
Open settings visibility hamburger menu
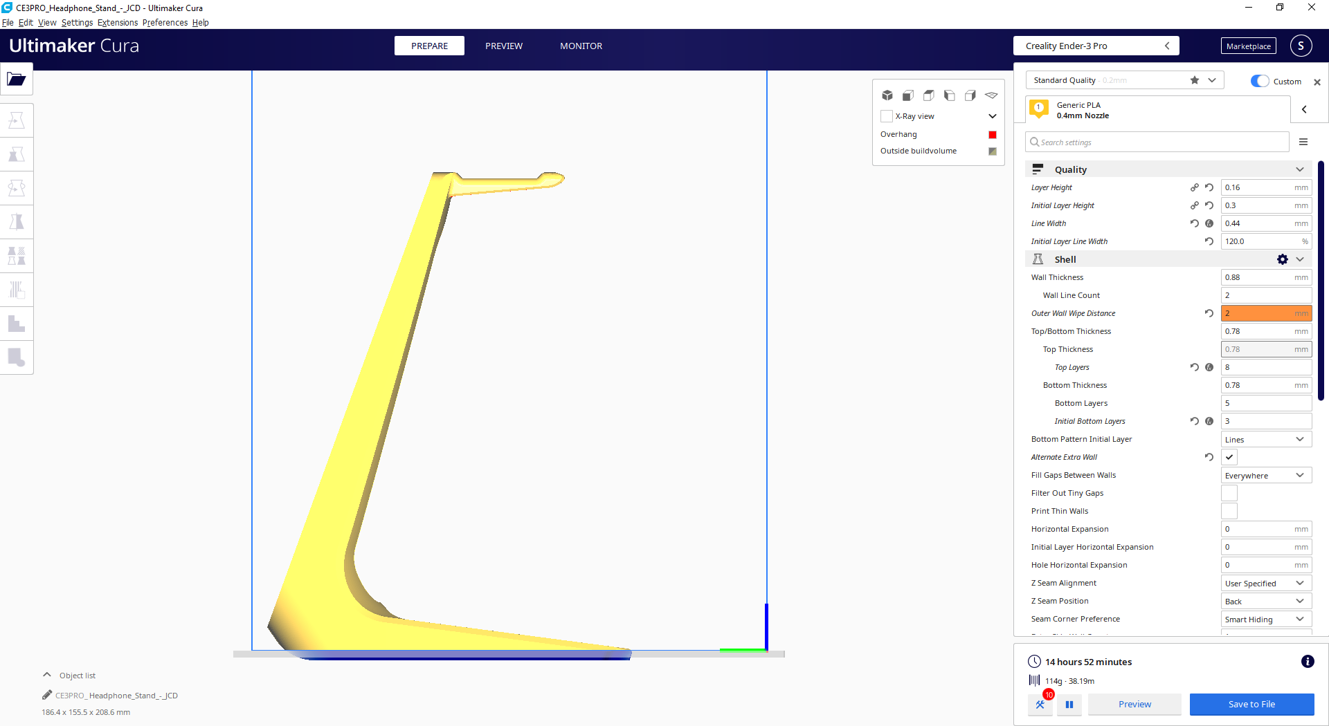[1303, 142]
